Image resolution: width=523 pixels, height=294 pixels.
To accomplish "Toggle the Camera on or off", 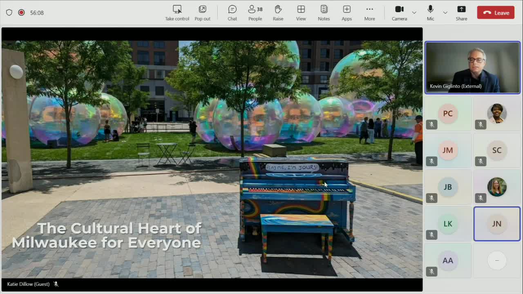I will [x=399, y=13].
